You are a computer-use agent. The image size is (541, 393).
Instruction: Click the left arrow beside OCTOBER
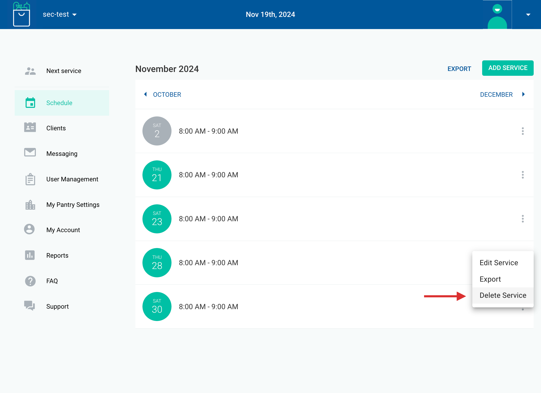145,94
